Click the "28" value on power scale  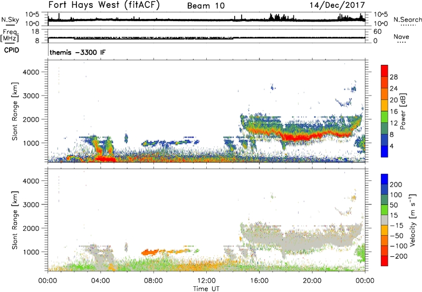(x=394, y=77)
